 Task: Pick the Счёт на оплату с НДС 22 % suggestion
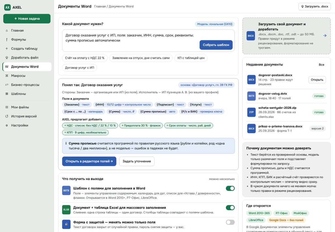(x=85, y=58)
